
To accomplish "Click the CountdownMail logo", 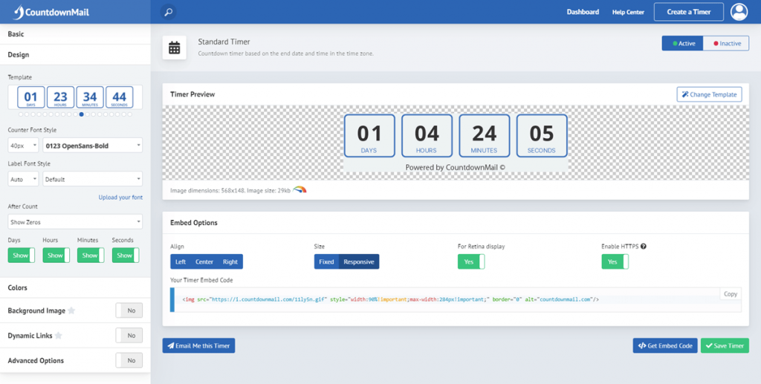I will [51, 12].
